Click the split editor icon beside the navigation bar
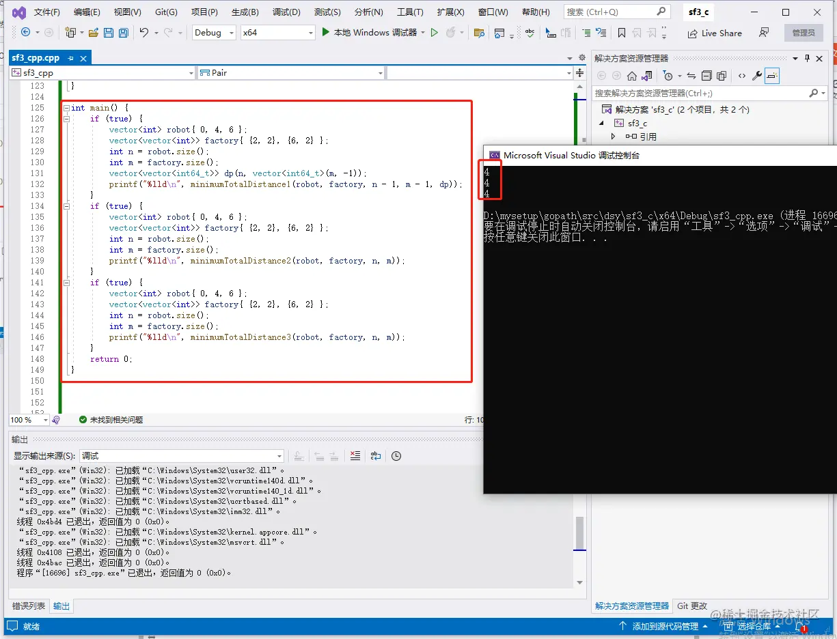 point(580,72)
